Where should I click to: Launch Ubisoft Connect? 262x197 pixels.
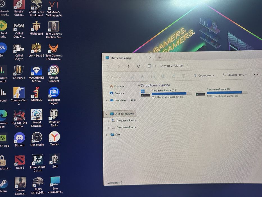[54, 74]
